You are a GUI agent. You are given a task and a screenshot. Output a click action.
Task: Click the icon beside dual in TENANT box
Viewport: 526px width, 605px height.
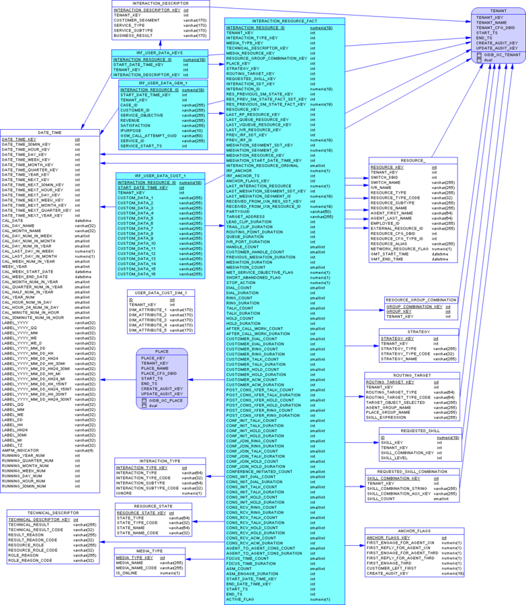coord(480,60)
